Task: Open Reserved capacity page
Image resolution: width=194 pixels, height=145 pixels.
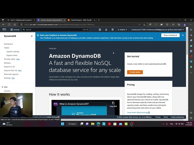Action: [x=11, y=74]
